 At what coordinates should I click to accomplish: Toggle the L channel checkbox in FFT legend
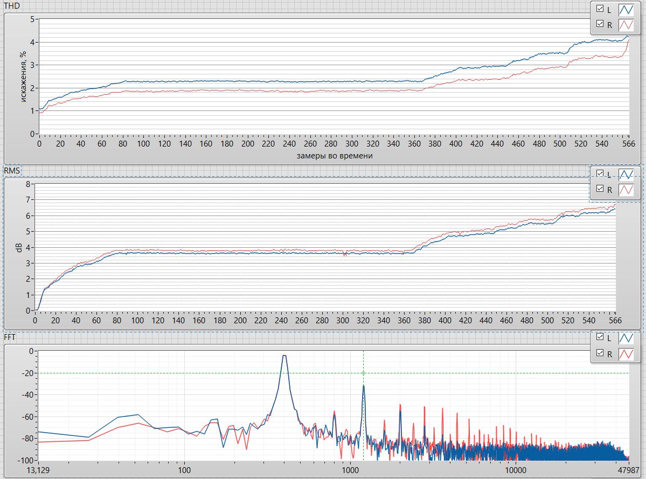(x=600, y=337)
